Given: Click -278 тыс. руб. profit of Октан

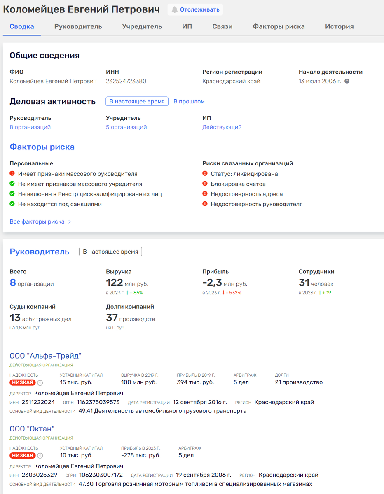Looking at the screenshot, I should [x=141, y=455].
